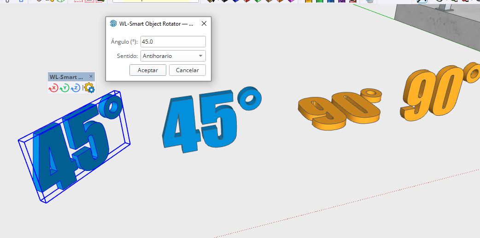The image size is (480, 238).
Task: Select the standing orange 90° object
Action: coord(441,91)
